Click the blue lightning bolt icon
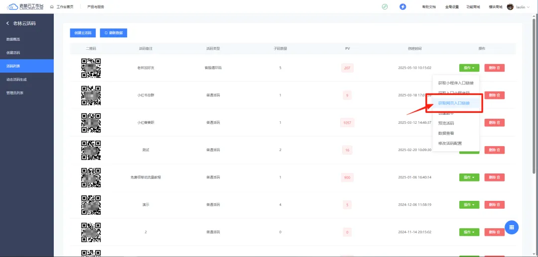 (x=403, y=7)
